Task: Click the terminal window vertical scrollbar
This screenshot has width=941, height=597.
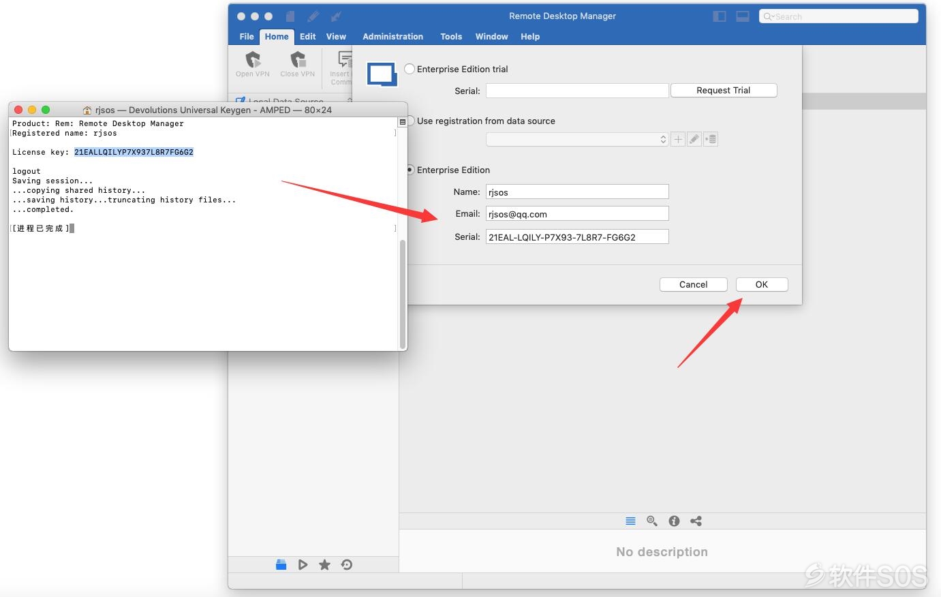Action: click(x=403, y=293)
